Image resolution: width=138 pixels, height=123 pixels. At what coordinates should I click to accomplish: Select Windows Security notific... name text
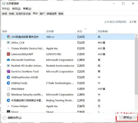27,95
